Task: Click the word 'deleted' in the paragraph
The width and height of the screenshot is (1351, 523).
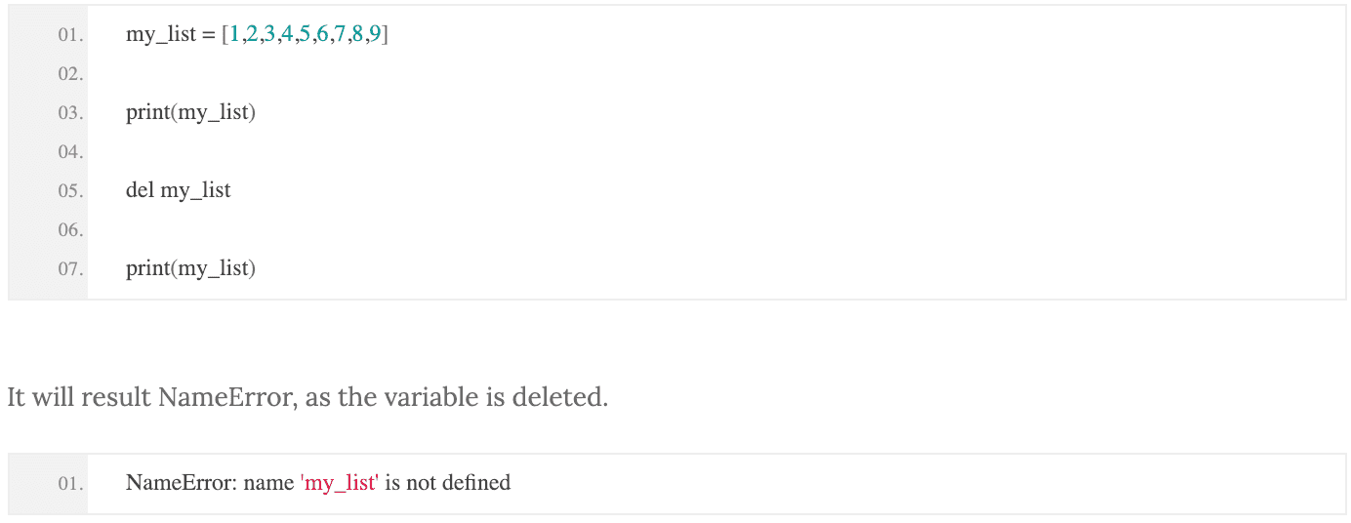Action: [x=560, y=398]
